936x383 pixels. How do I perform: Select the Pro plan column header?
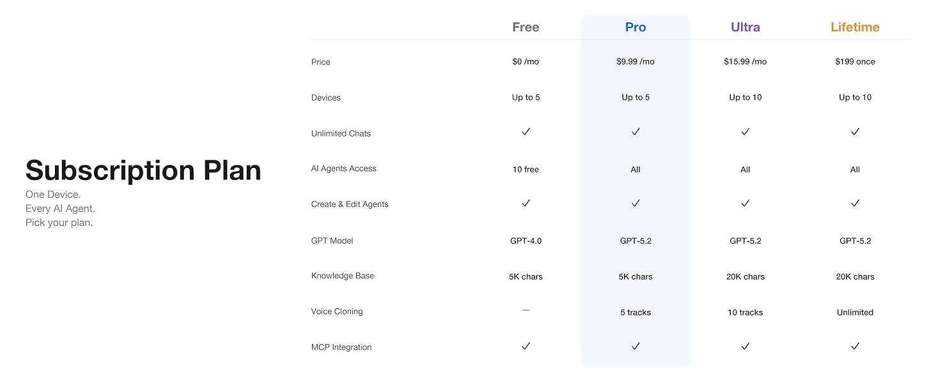(x=636, y=27)
